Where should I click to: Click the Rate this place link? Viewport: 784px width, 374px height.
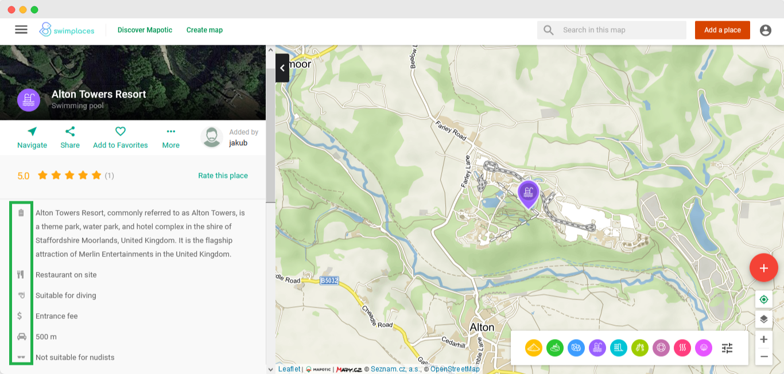(223, 176)
